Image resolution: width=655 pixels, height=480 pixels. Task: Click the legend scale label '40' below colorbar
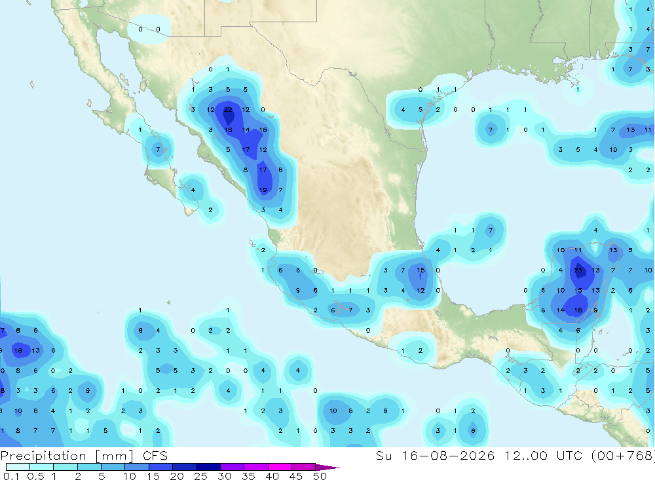[x=272, y=476]
